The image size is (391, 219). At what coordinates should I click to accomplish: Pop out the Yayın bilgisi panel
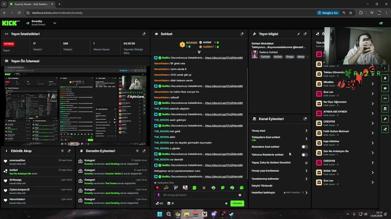(305, 34)
